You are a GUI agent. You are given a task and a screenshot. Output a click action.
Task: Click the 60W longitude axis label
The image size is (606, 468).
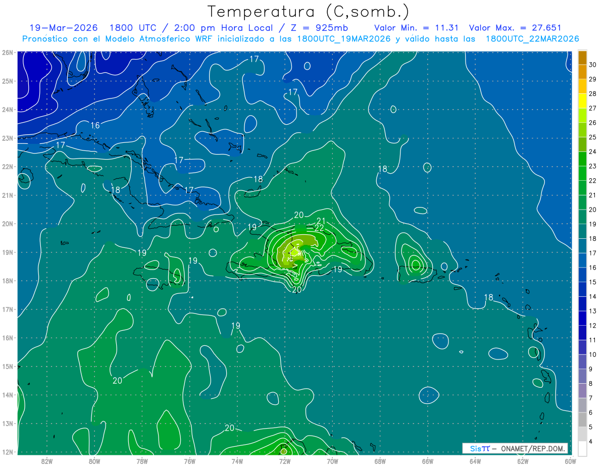pos(571,461)
